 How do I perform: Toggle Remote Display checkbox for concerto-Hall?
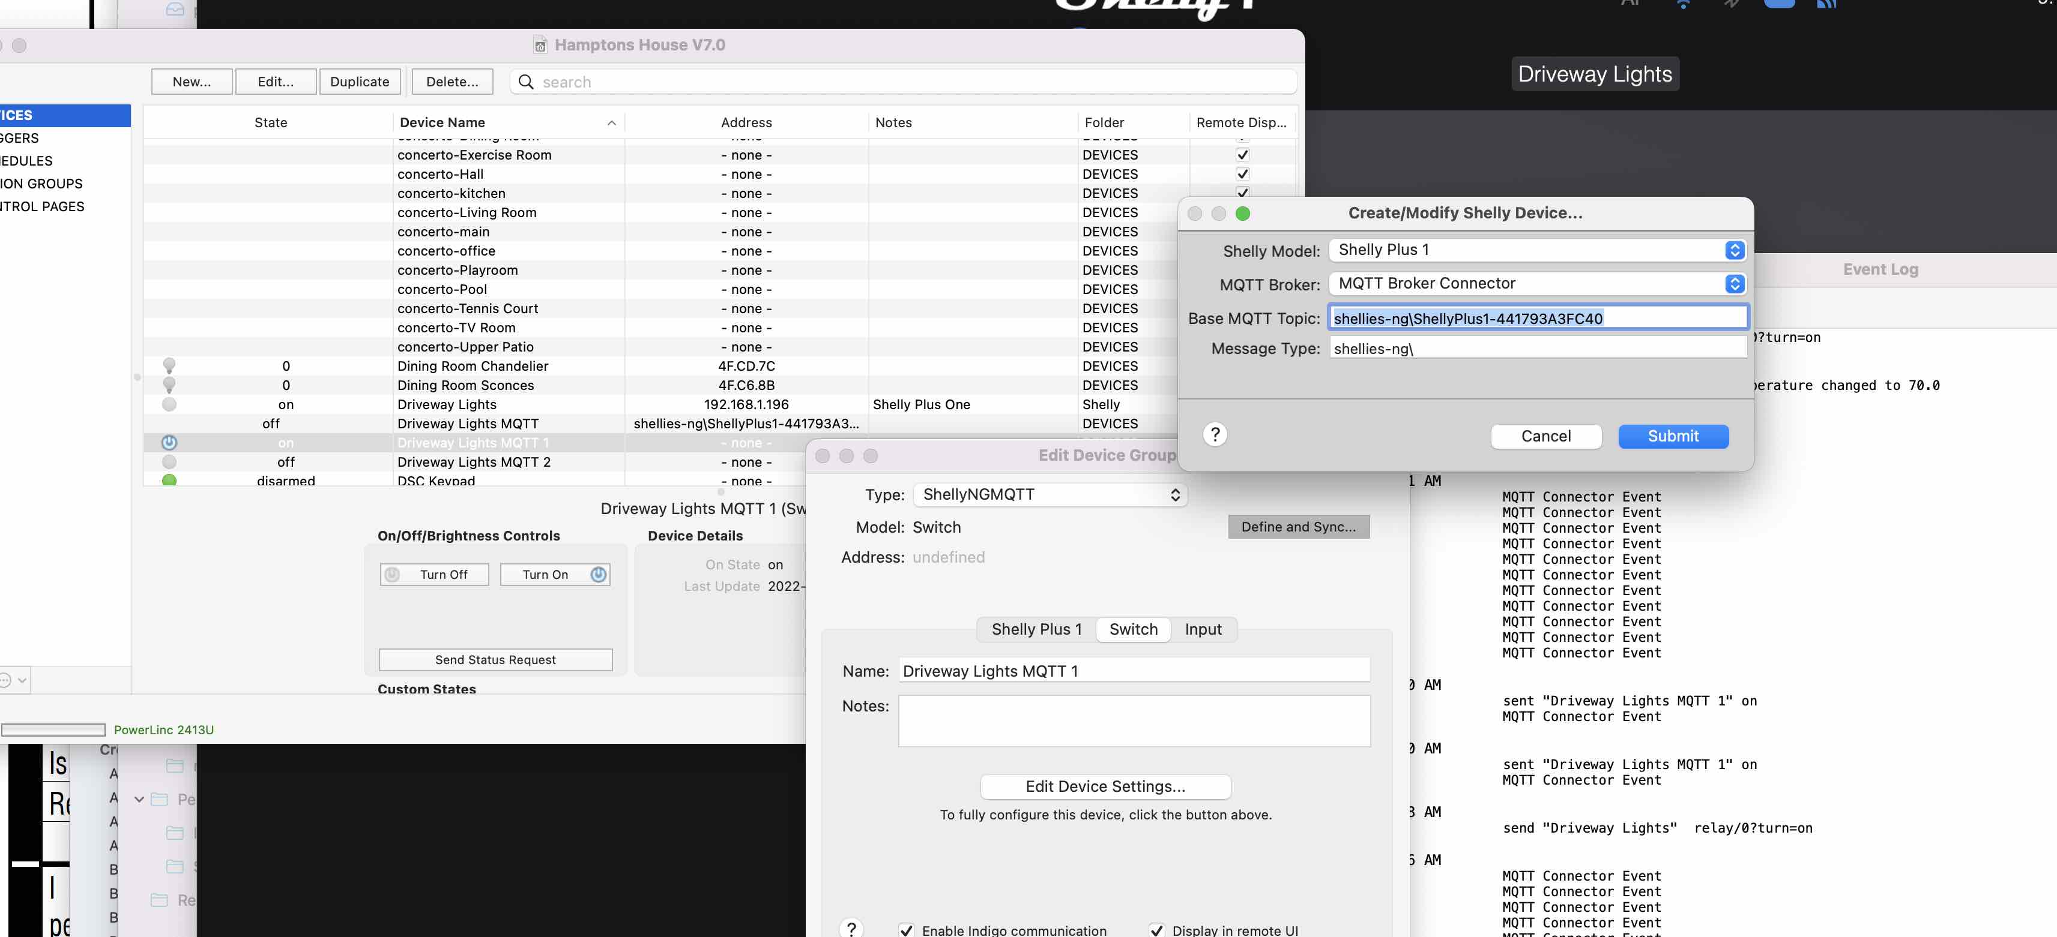(x=1242, y=174)
